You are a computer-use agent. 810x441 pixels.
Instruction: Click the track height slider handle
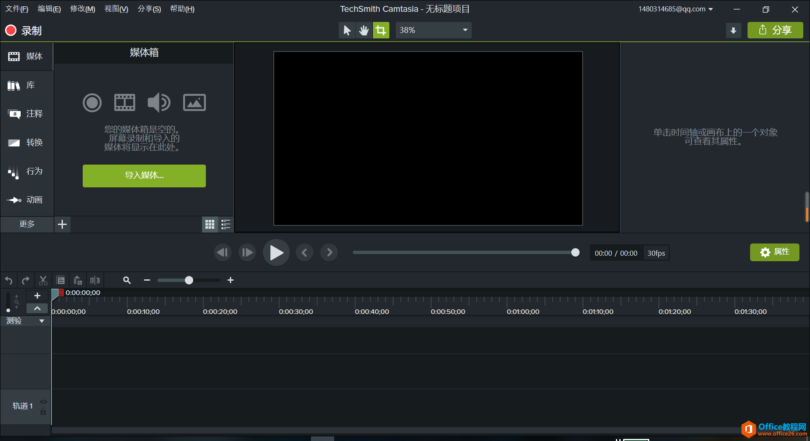8,310
